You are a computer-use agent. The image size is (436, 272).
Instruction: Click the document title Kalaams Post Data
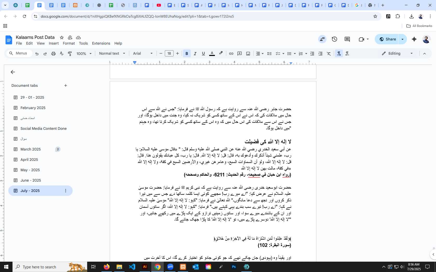click(35, 37)
